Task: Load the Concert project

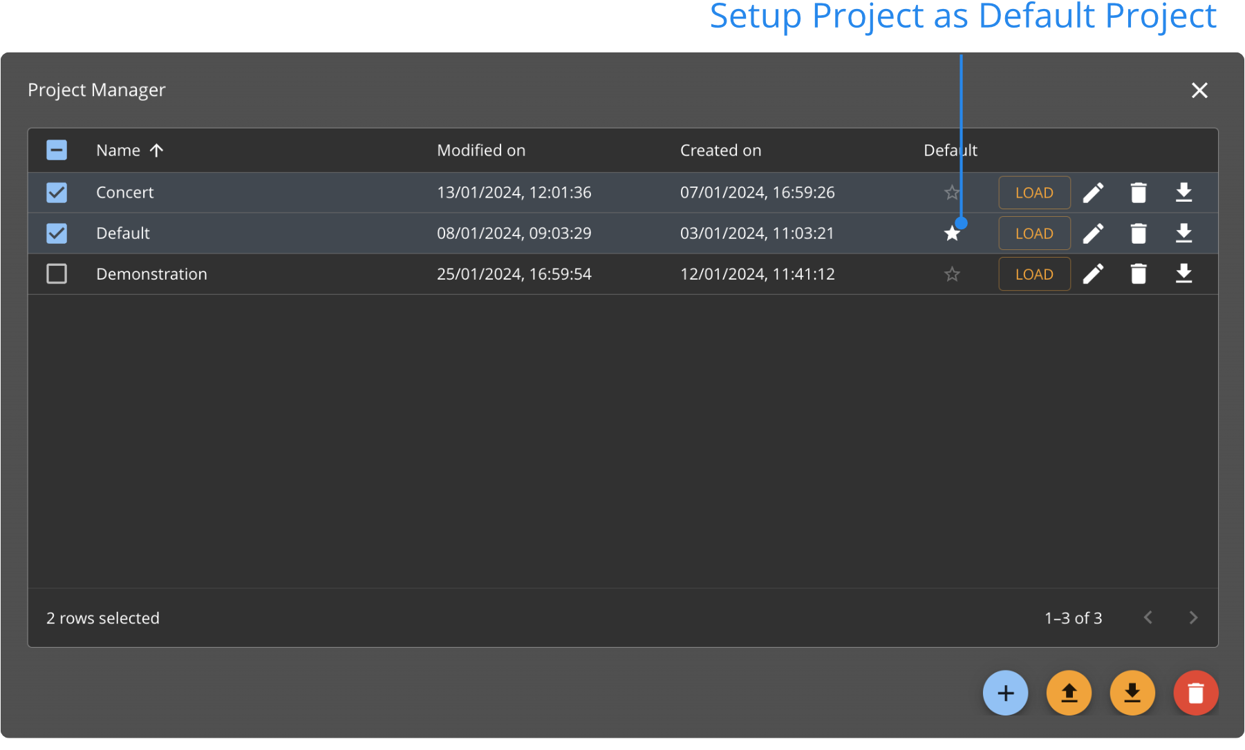Action: coord(1034,193)
